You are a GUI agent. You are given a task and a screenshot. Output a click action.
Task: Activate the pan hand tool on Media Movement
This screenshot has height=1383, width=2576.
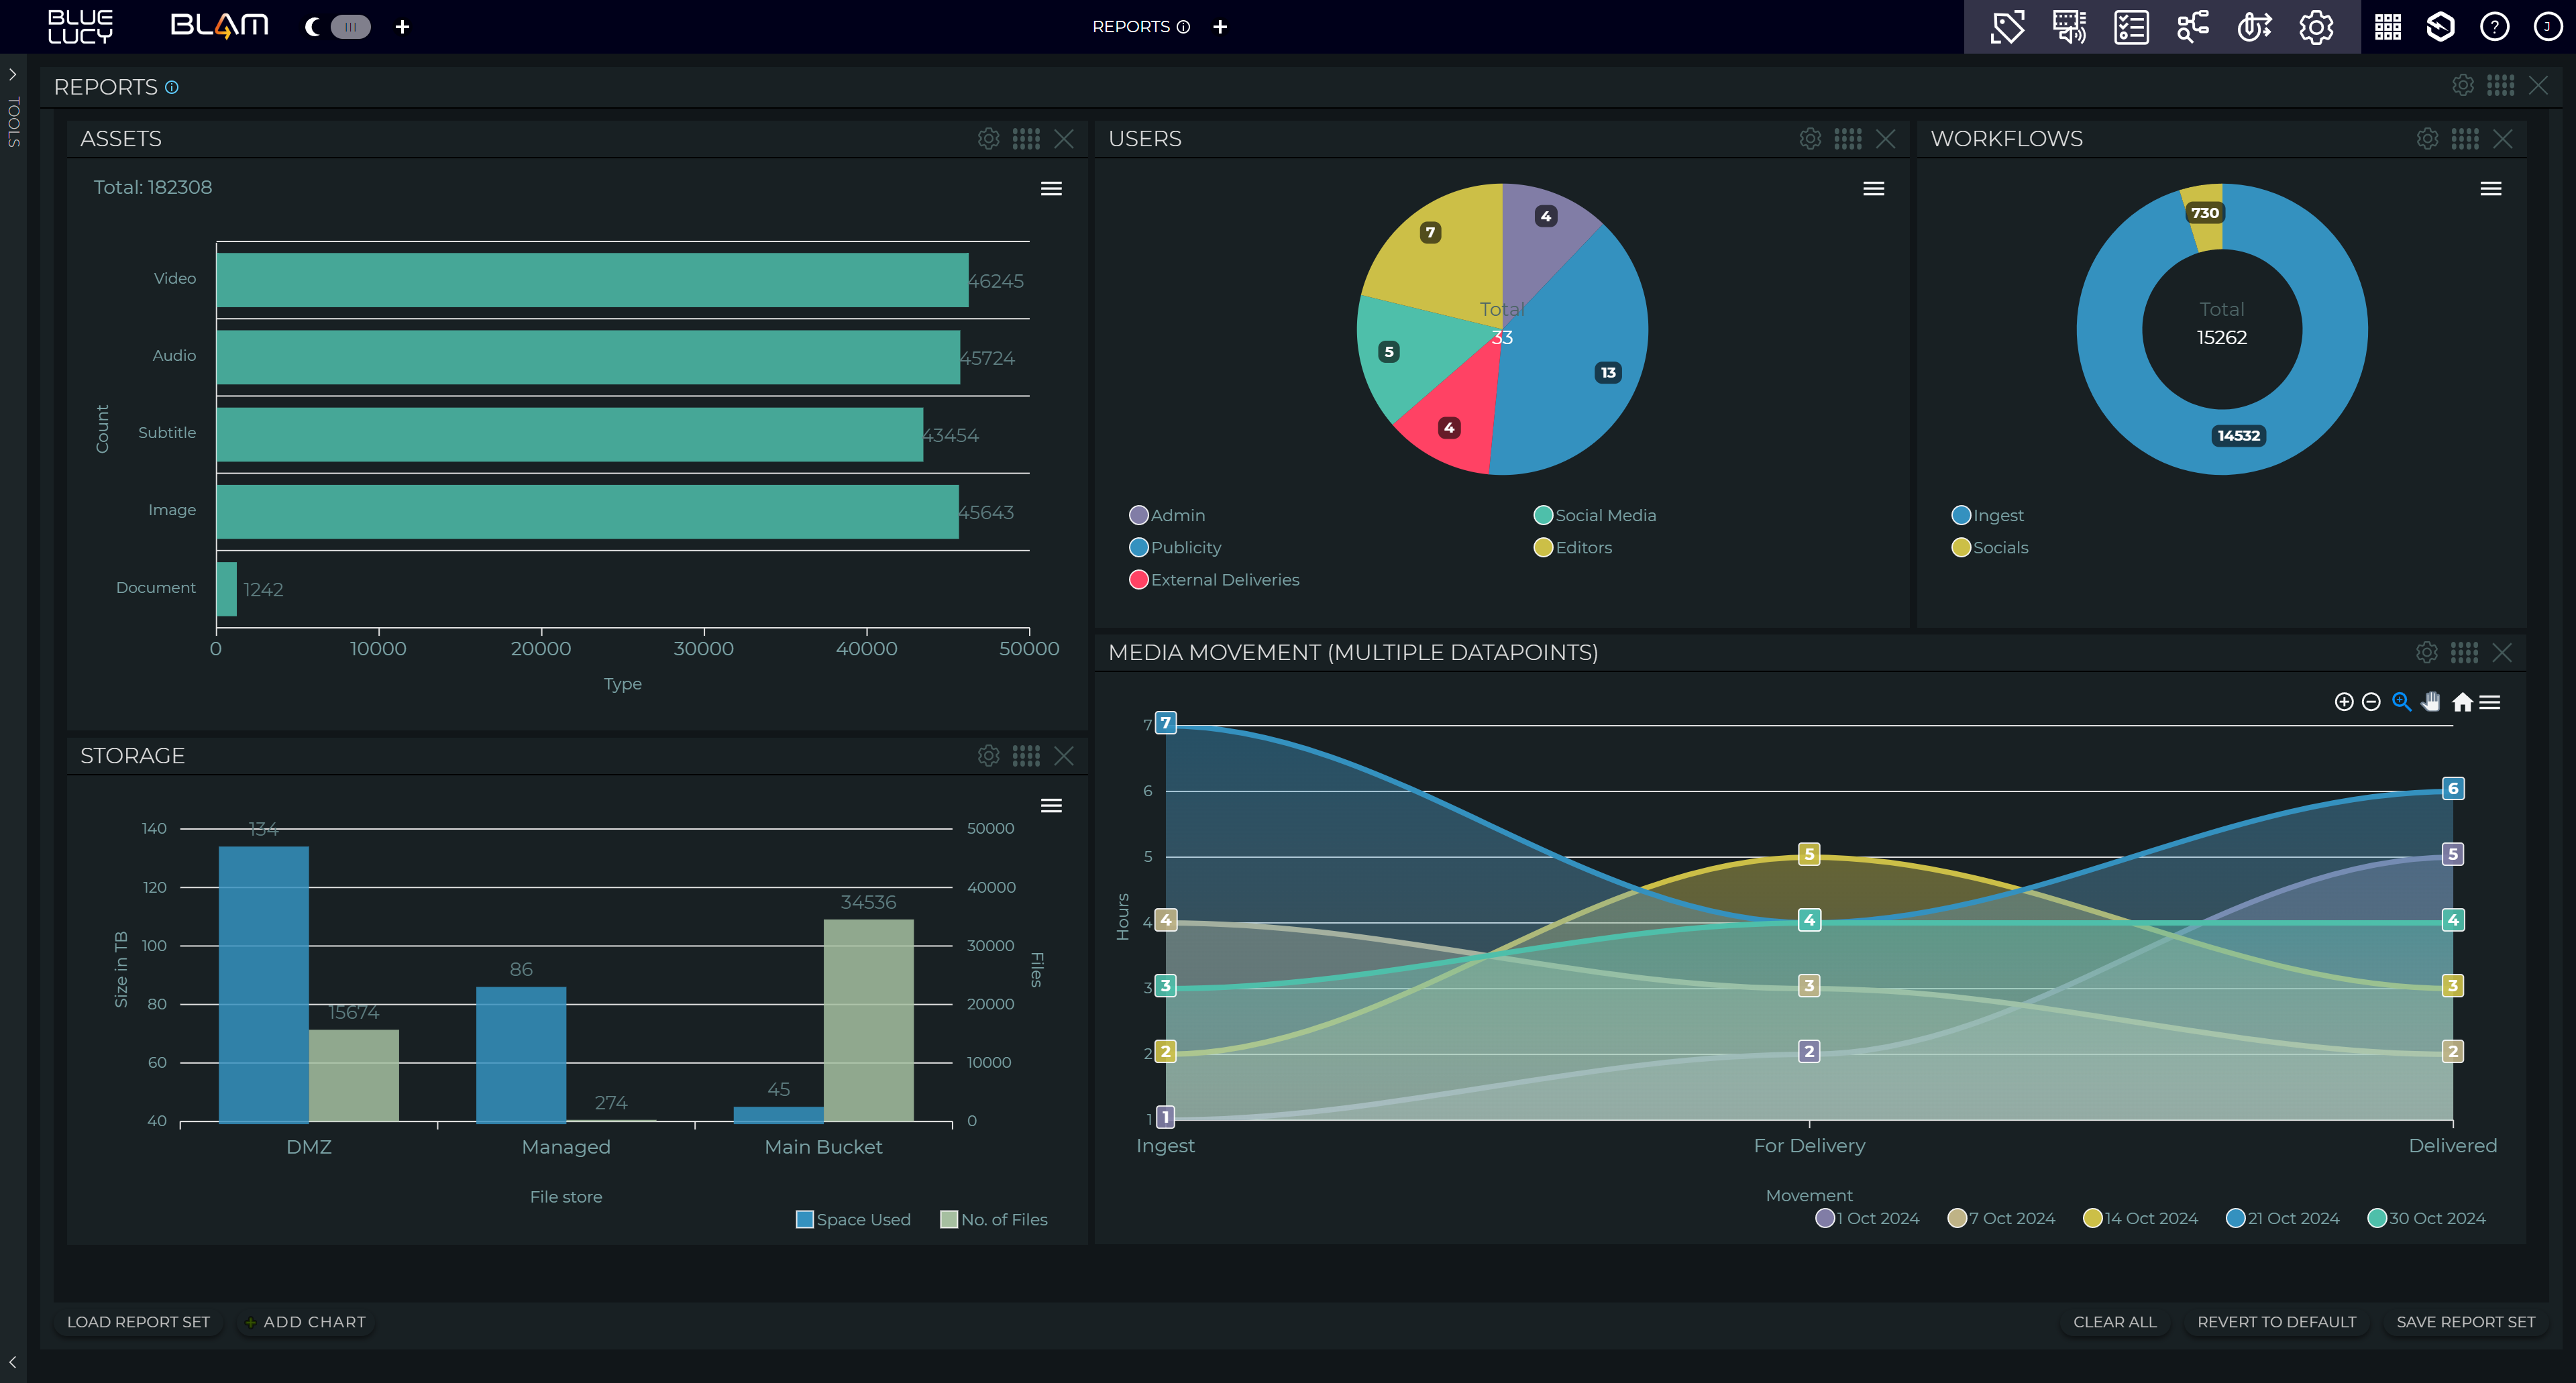pos(2430,702)
